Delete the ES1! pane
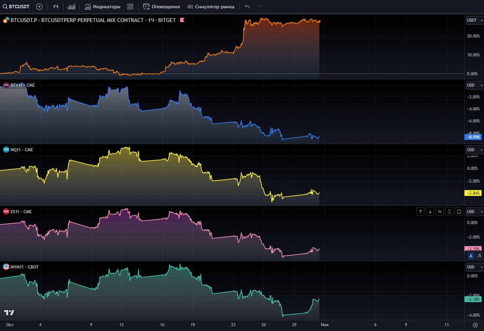 tap(440, 211)
